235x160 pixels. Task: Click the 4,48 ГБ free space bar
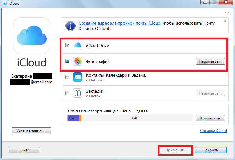pyautogui.click(x=137, y=118)
